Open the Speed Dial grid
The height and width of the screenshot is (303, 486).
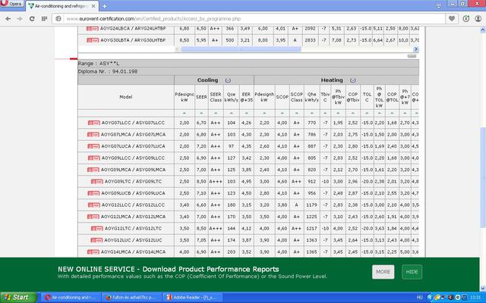[x=44, y=19]
